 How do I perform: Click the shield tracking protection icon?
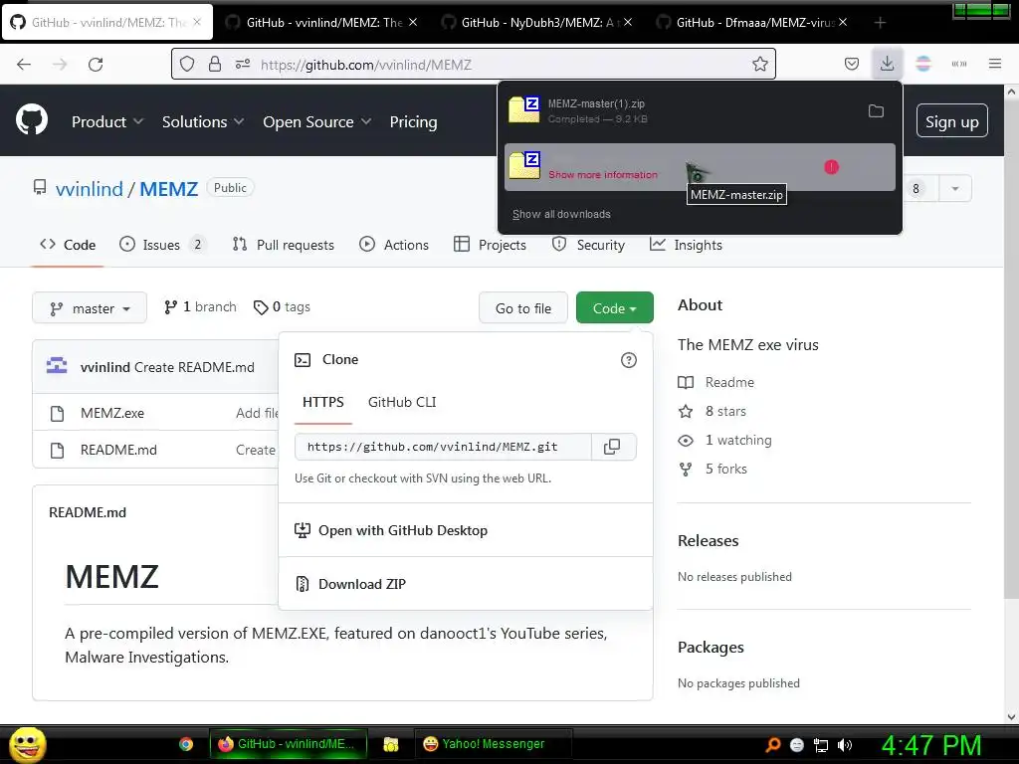click(x=187, y=65)
